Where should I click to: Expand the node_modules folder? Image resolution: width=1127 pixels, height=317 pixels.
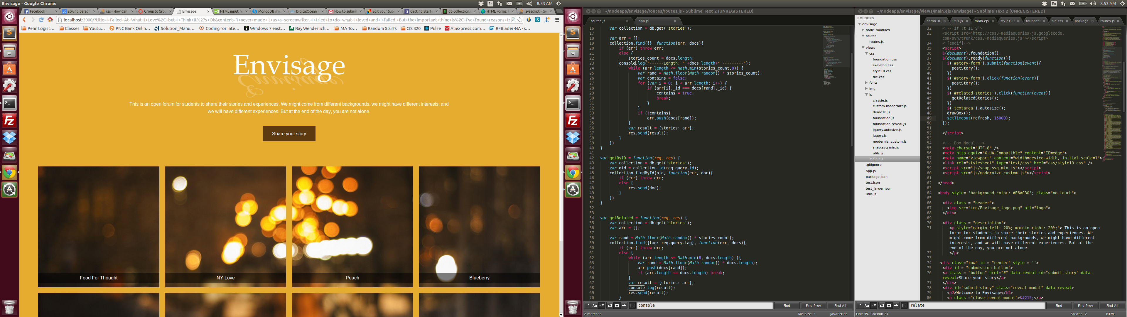click(x=863, y=30)
